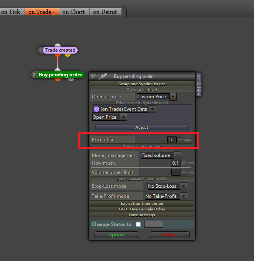Click orange output connector of Trade created

pyautogui.click(x=58, y=55)
